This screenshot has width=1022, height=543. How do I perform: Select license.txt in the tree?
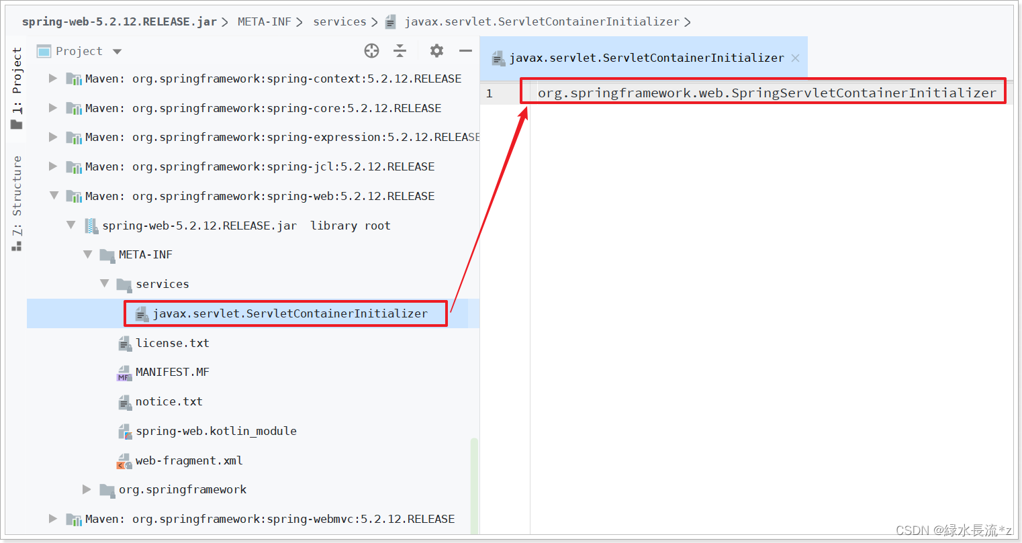point(173,343)
